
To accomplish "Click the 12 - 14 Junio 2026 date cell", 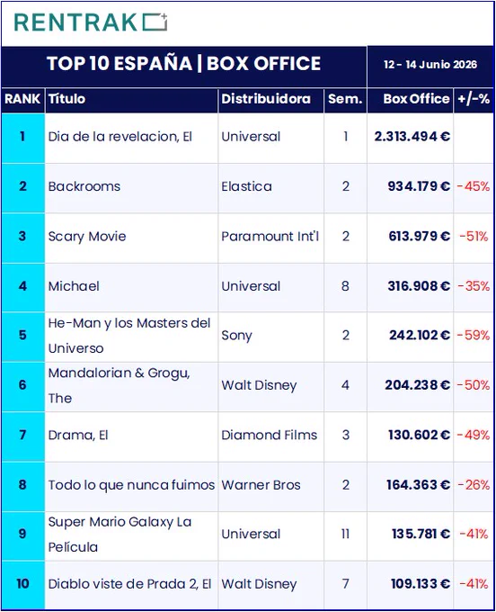I will coord(430,65).
